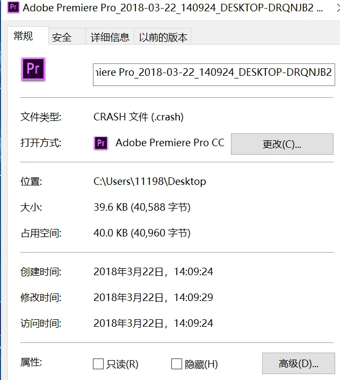The width and height of the screenshot is (340, 380).
Task: Click the 更改(C)... button
Action: pos(282,144)
